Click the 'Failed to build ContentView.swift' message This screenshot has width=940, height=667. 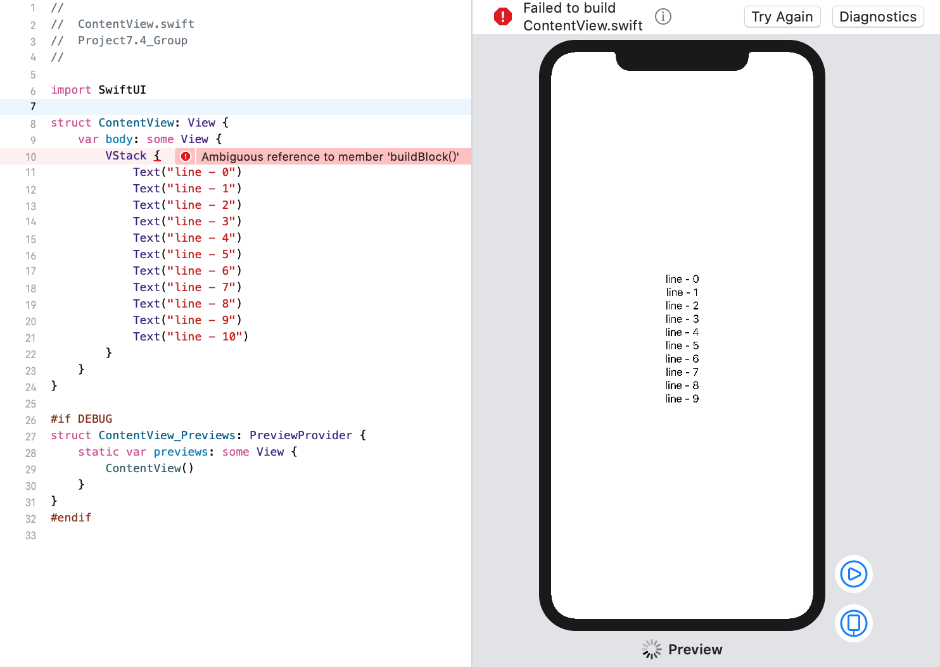pos(583,16)
